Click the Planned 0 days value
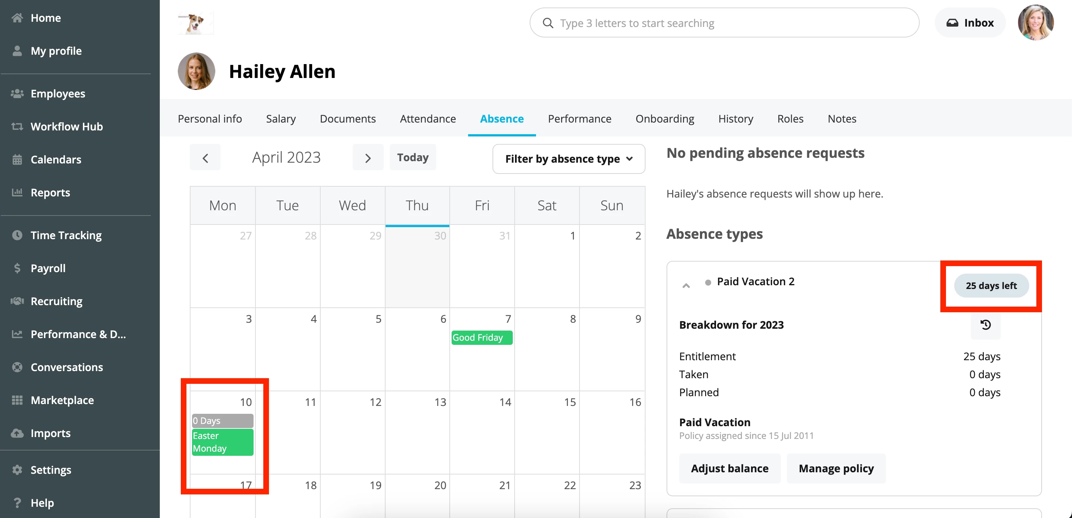Screen dimensions: 1072x518 pos(985,392)
